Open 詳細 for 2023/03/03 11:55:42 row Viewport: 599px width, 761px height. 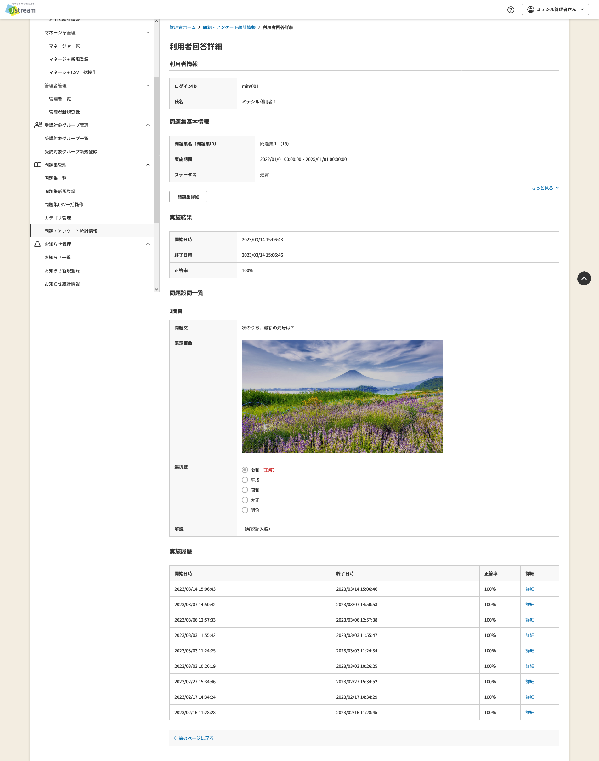click(x=529, y=635)
